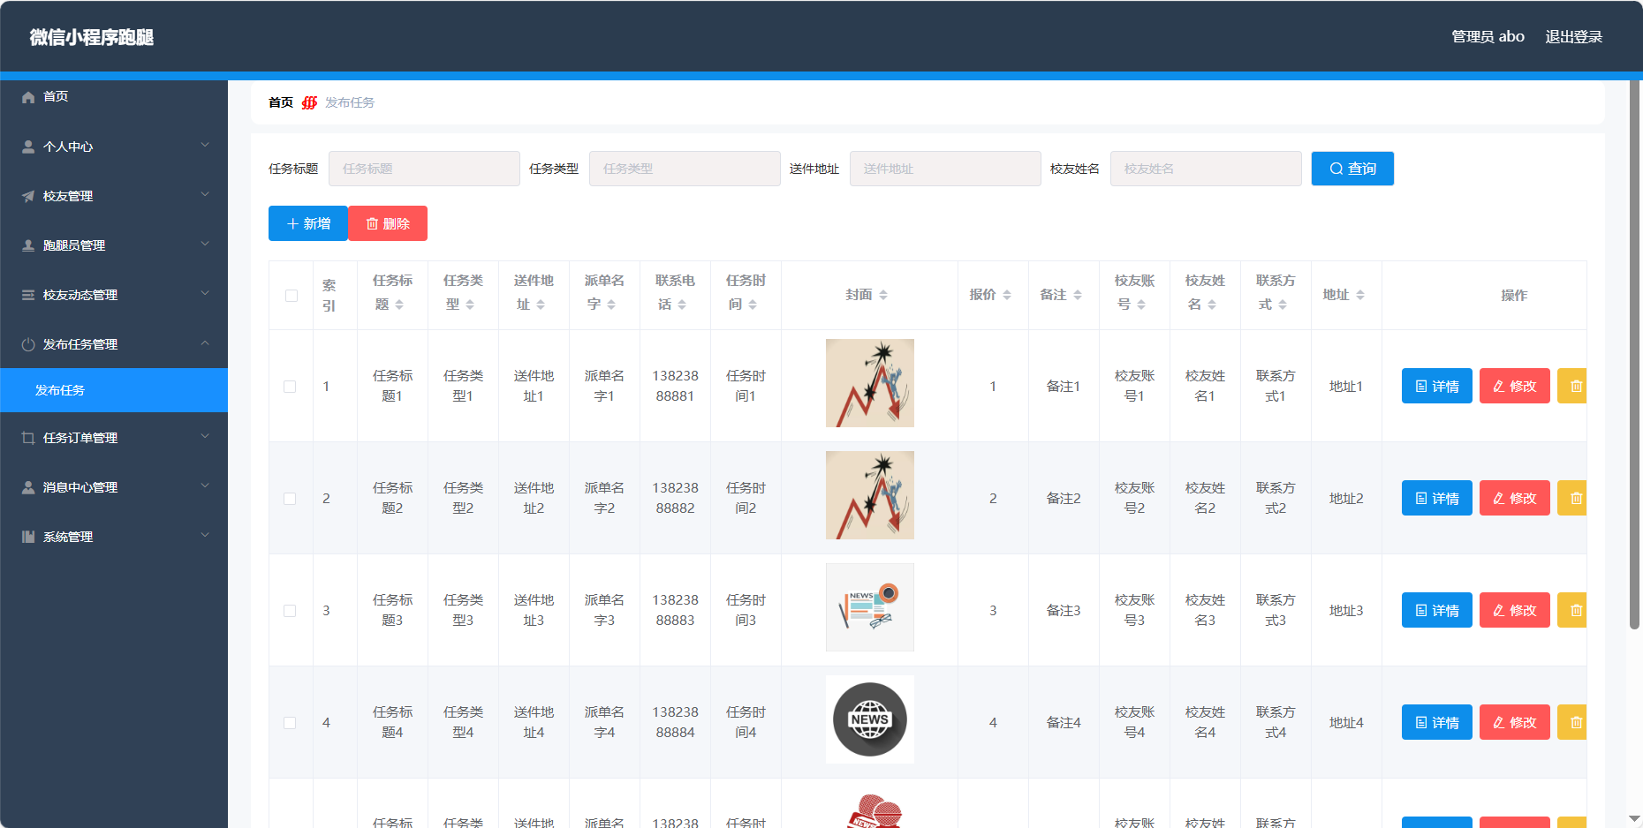
Task: Sort by 任务类型 column arrows
Action: point(470,305)
